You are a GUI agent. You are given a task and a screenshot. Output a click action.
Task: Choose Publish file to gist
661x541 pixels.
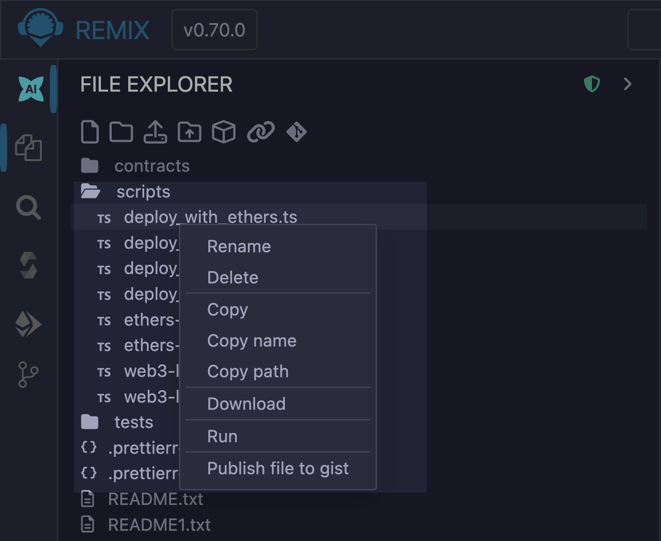pos(278,468)
